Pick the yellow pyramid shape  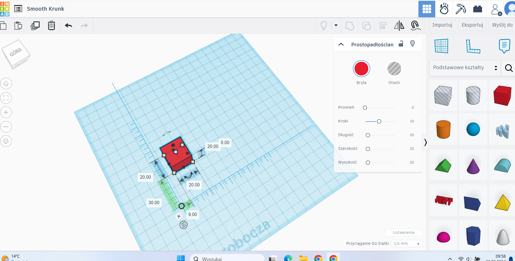tap(502, 203)
